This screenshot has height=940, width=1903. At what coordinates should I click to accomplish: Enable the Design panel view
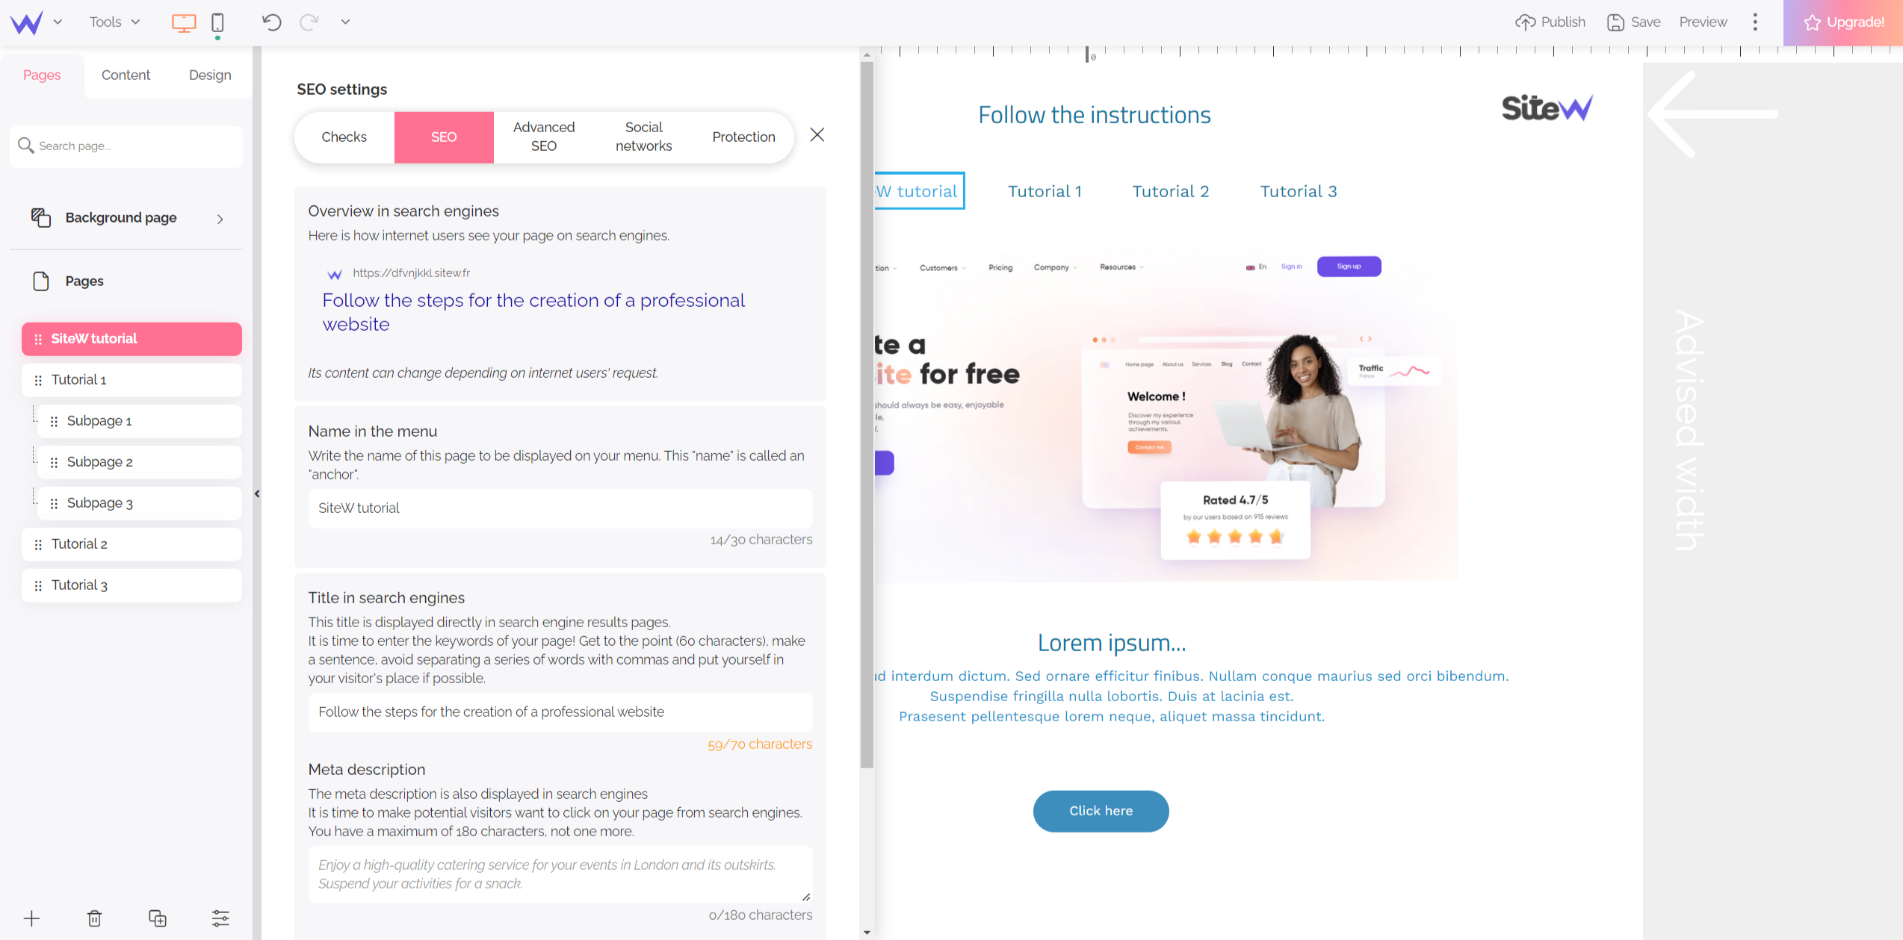point(208,75)
